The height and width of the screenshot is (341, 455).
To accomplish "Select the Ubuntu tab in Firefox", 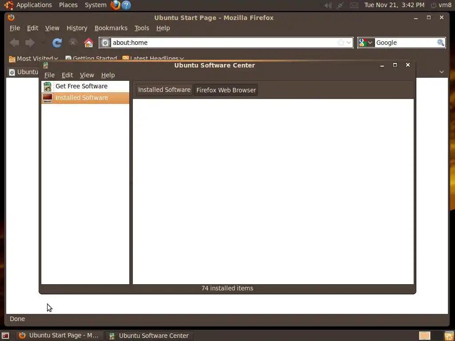I will [x=23, y=72].
